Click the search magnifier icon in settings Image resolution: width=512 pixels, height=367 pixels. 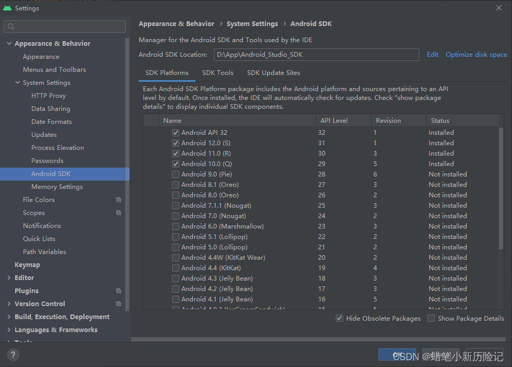pos(11,27)
